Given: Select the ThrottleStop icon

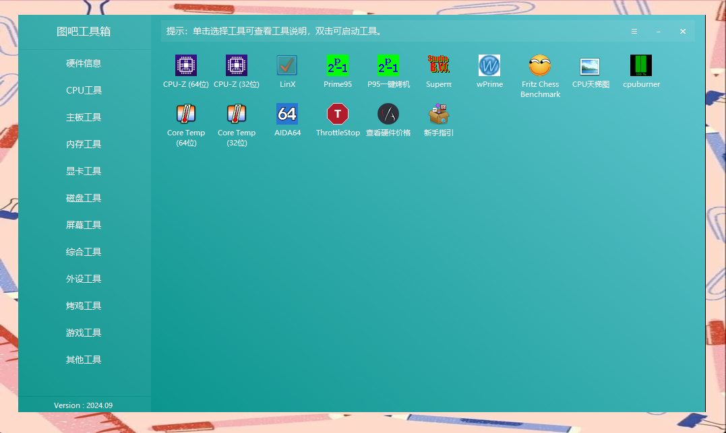Looking at the screenshot, I should [338, 114].
